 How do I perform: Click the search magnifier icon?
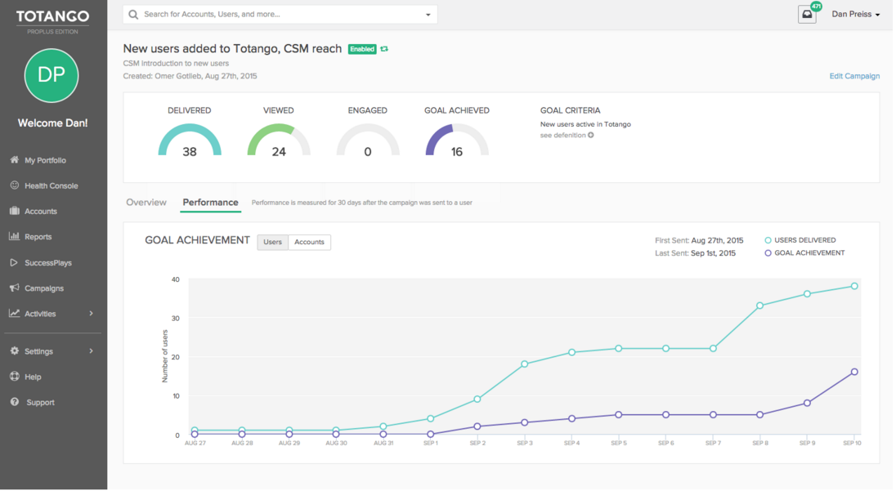coord(133,14)
